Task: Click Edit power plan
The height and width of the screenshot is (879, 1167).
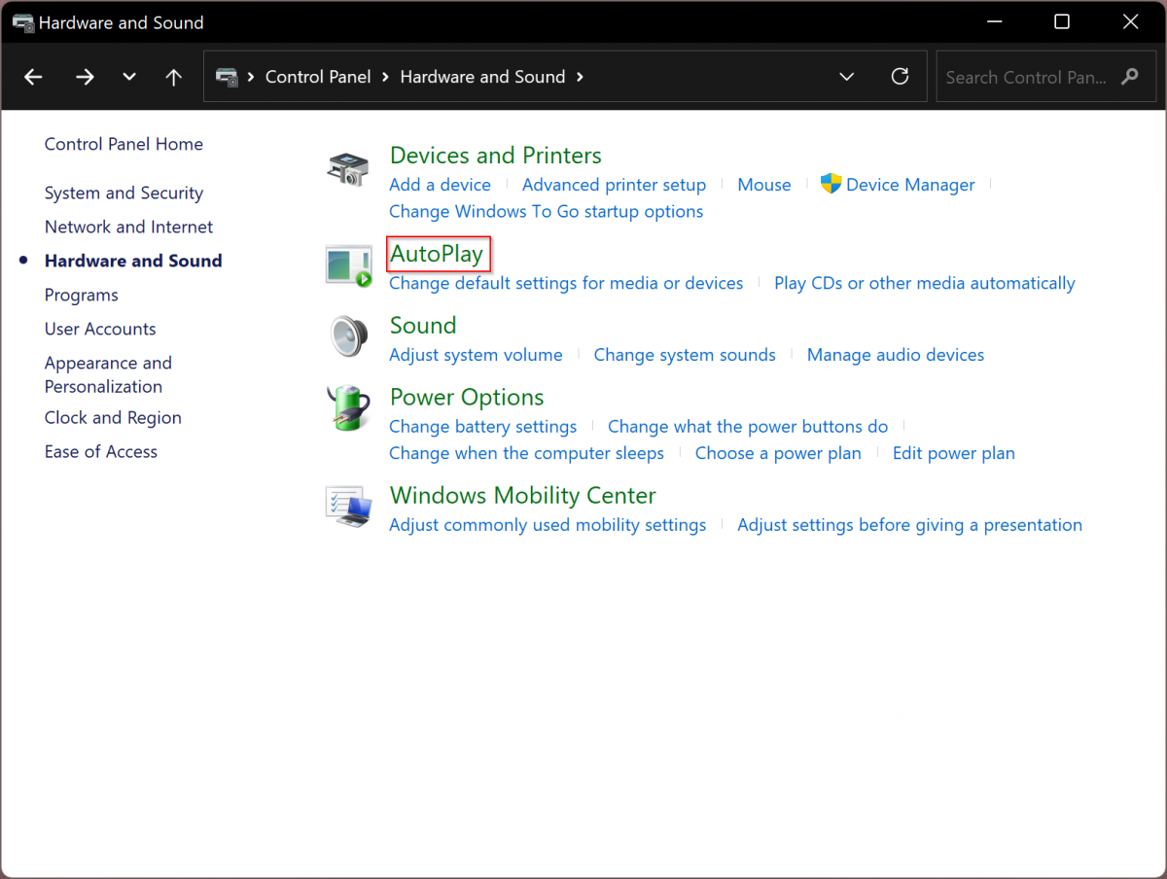Action: pos(954,453)
